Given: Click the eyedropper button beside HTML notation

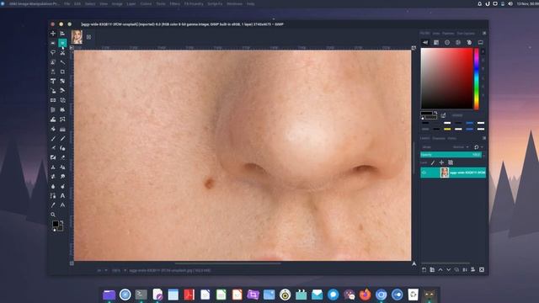Looking at the screenshot, I should pyautogui.click(x=444, y=115).
